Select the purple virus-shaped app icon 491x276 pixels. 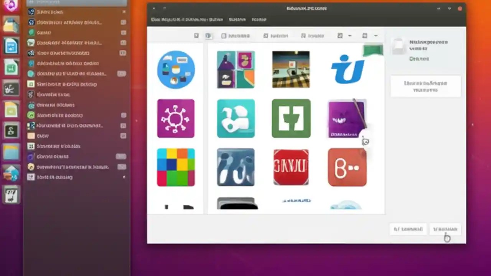(176, 118)
